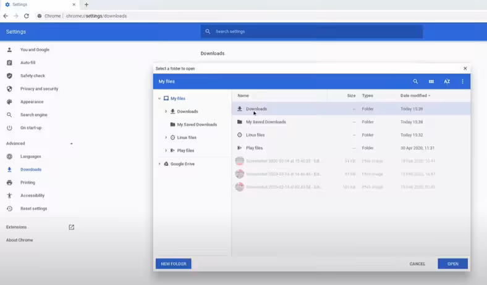487x285 pixels.
Task: Open Auto-fill settings
Action: [x=28, y=63]
